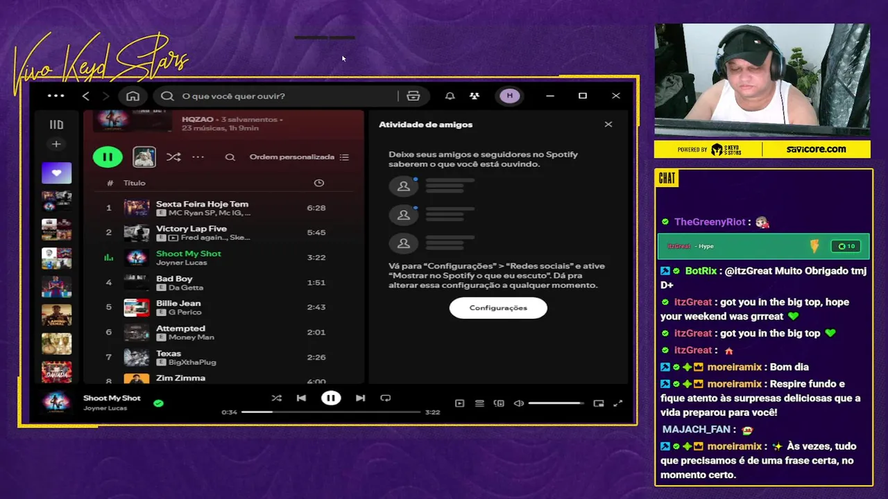
Task: Open playlist more options dots
Action: 198,157
